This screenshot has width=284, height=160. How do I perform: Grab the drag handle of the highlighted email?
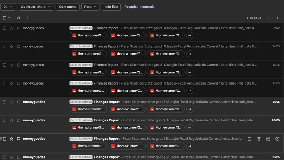(x=1, y=139)
